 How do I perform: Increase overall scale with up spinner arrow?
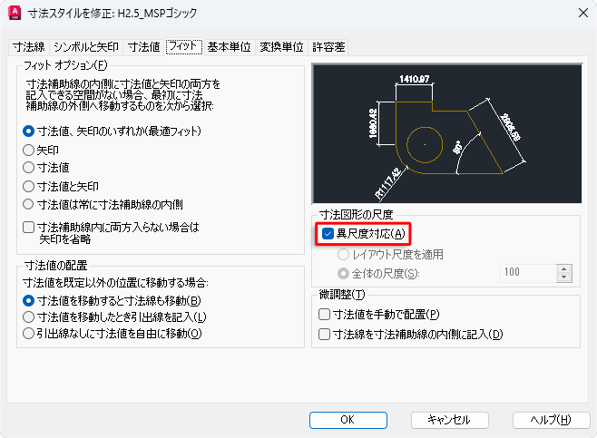tap(563, 268)
